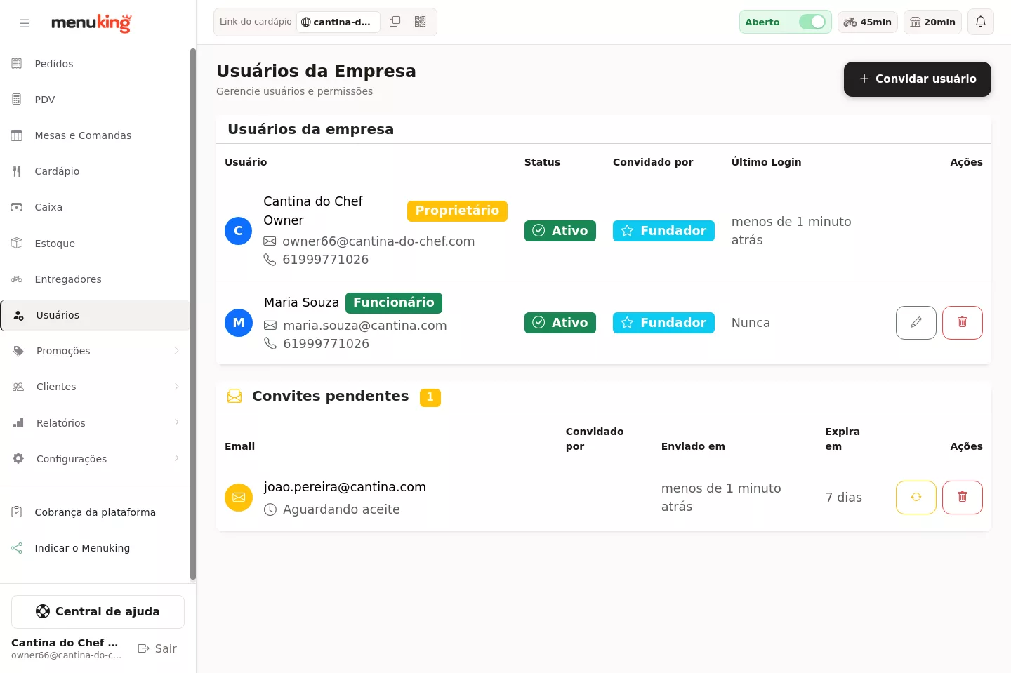Open Pedidos in the sidebar

(95, 64)
